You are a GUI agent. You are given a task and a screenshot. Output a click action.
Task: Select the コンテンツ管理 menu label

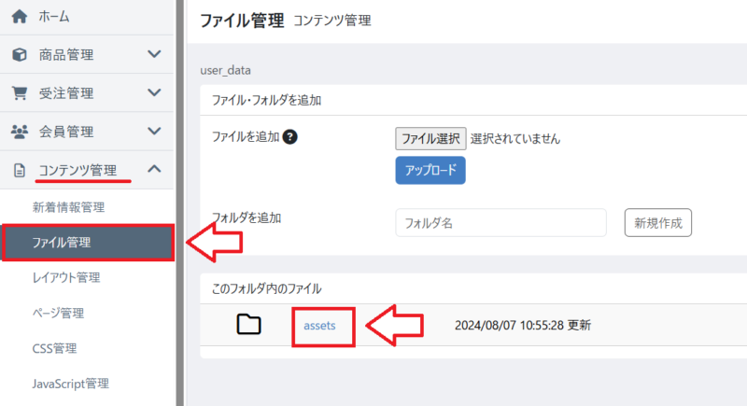pyautogui.click(x=78, y=170)
